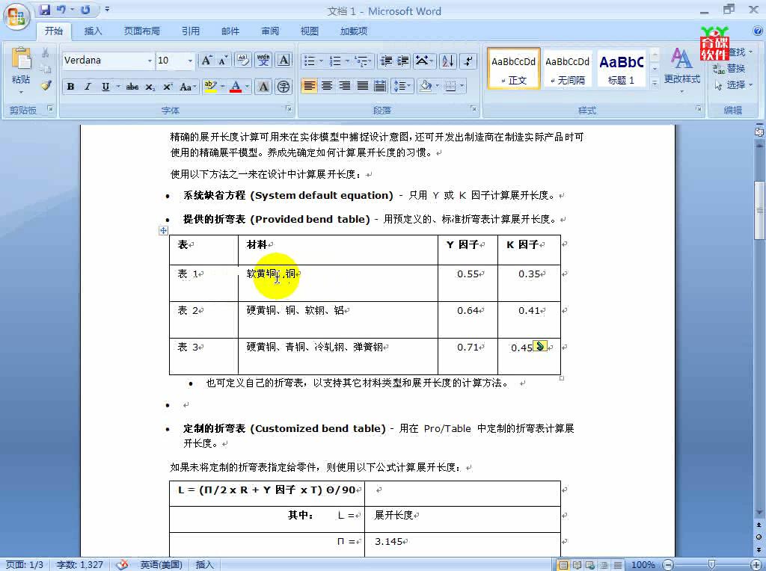Toggle strikethrough formatting
This screenshot has height=571, width=766.
pos(132,87)
